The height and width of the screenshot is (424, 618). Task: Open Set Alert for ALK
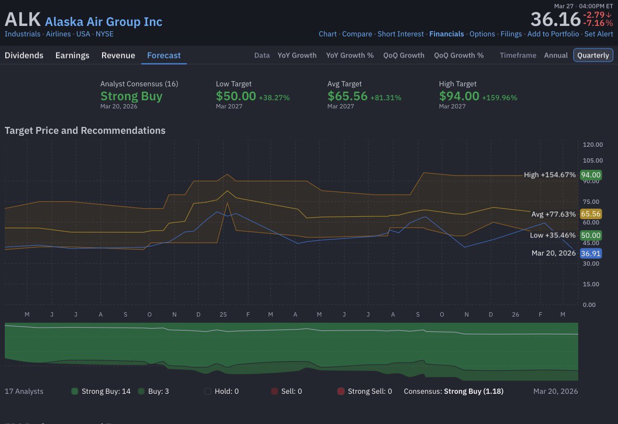point(598,34)
